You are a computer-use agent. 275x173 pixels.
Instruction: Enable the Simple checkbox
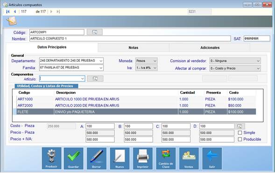[x=240, y=133]
